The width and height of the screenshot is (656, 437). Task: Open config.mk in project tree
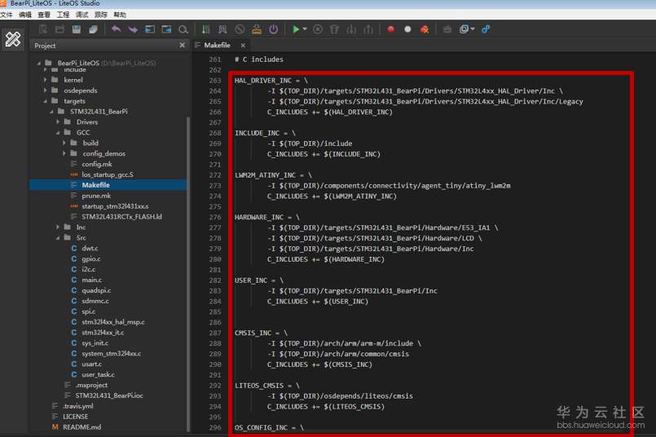tap(97, 164)
